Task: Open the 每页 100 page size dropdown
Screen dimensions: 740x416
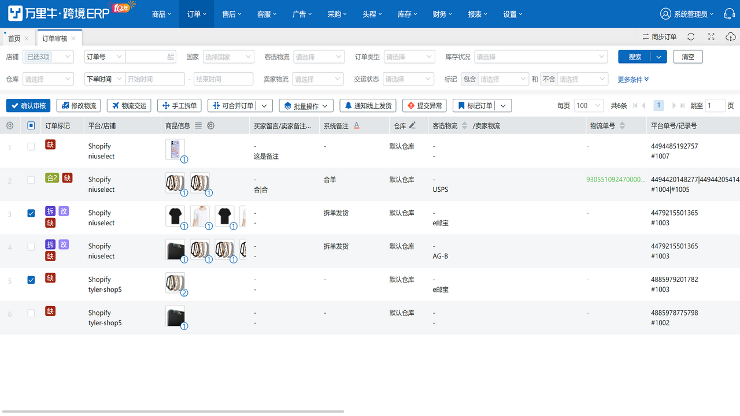Action: click(x=589, y=106)
